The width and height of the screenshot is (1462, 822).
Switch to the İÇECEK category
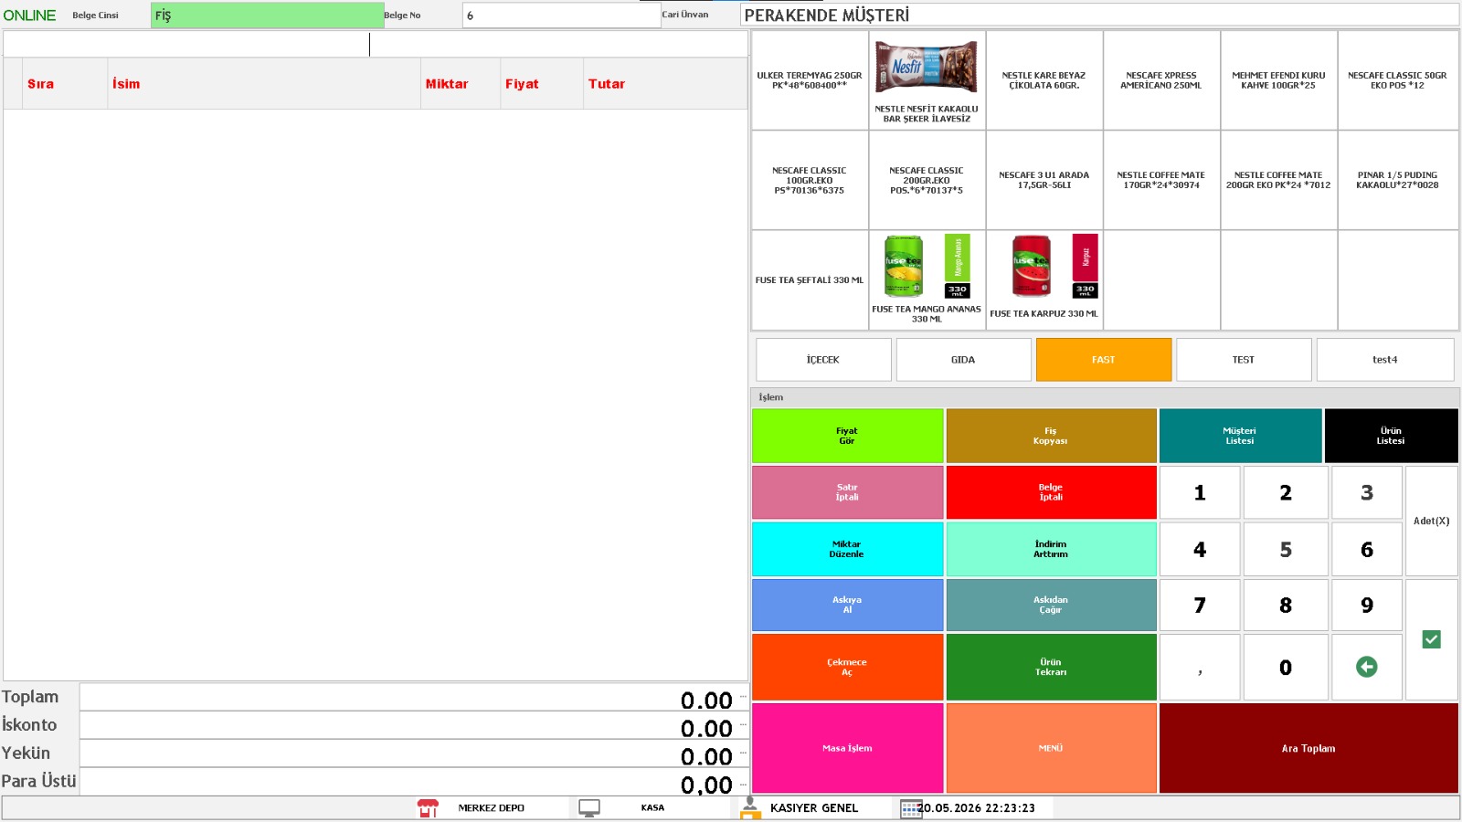[x=823, y=360]
